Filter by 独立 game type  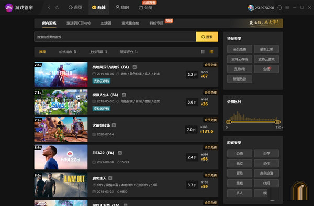(x=240, y=164)
